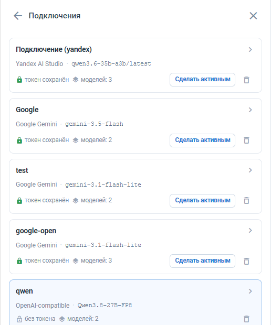Screen dimensions: 271x325
Task: Click layers icon in the qwen card
Action: pos(62,319)
